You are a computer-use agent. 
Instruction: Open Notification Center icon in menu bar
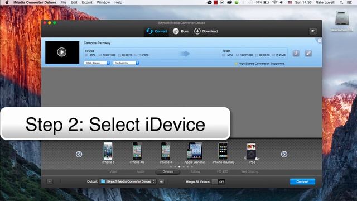pyautogui.click(x=350, y=2)
